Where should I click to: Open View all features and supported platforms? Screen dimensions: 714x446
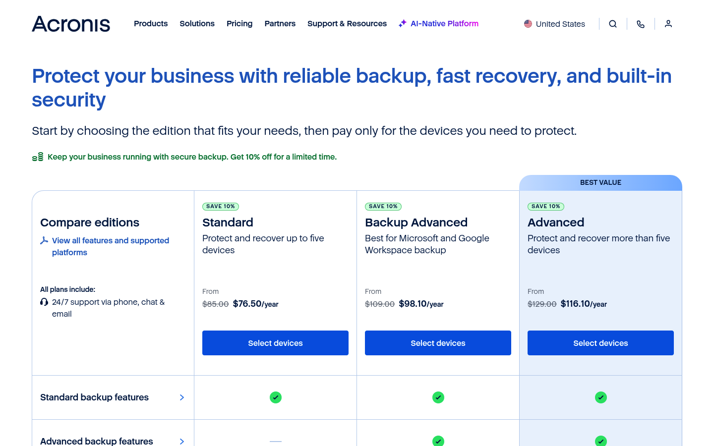111,246
